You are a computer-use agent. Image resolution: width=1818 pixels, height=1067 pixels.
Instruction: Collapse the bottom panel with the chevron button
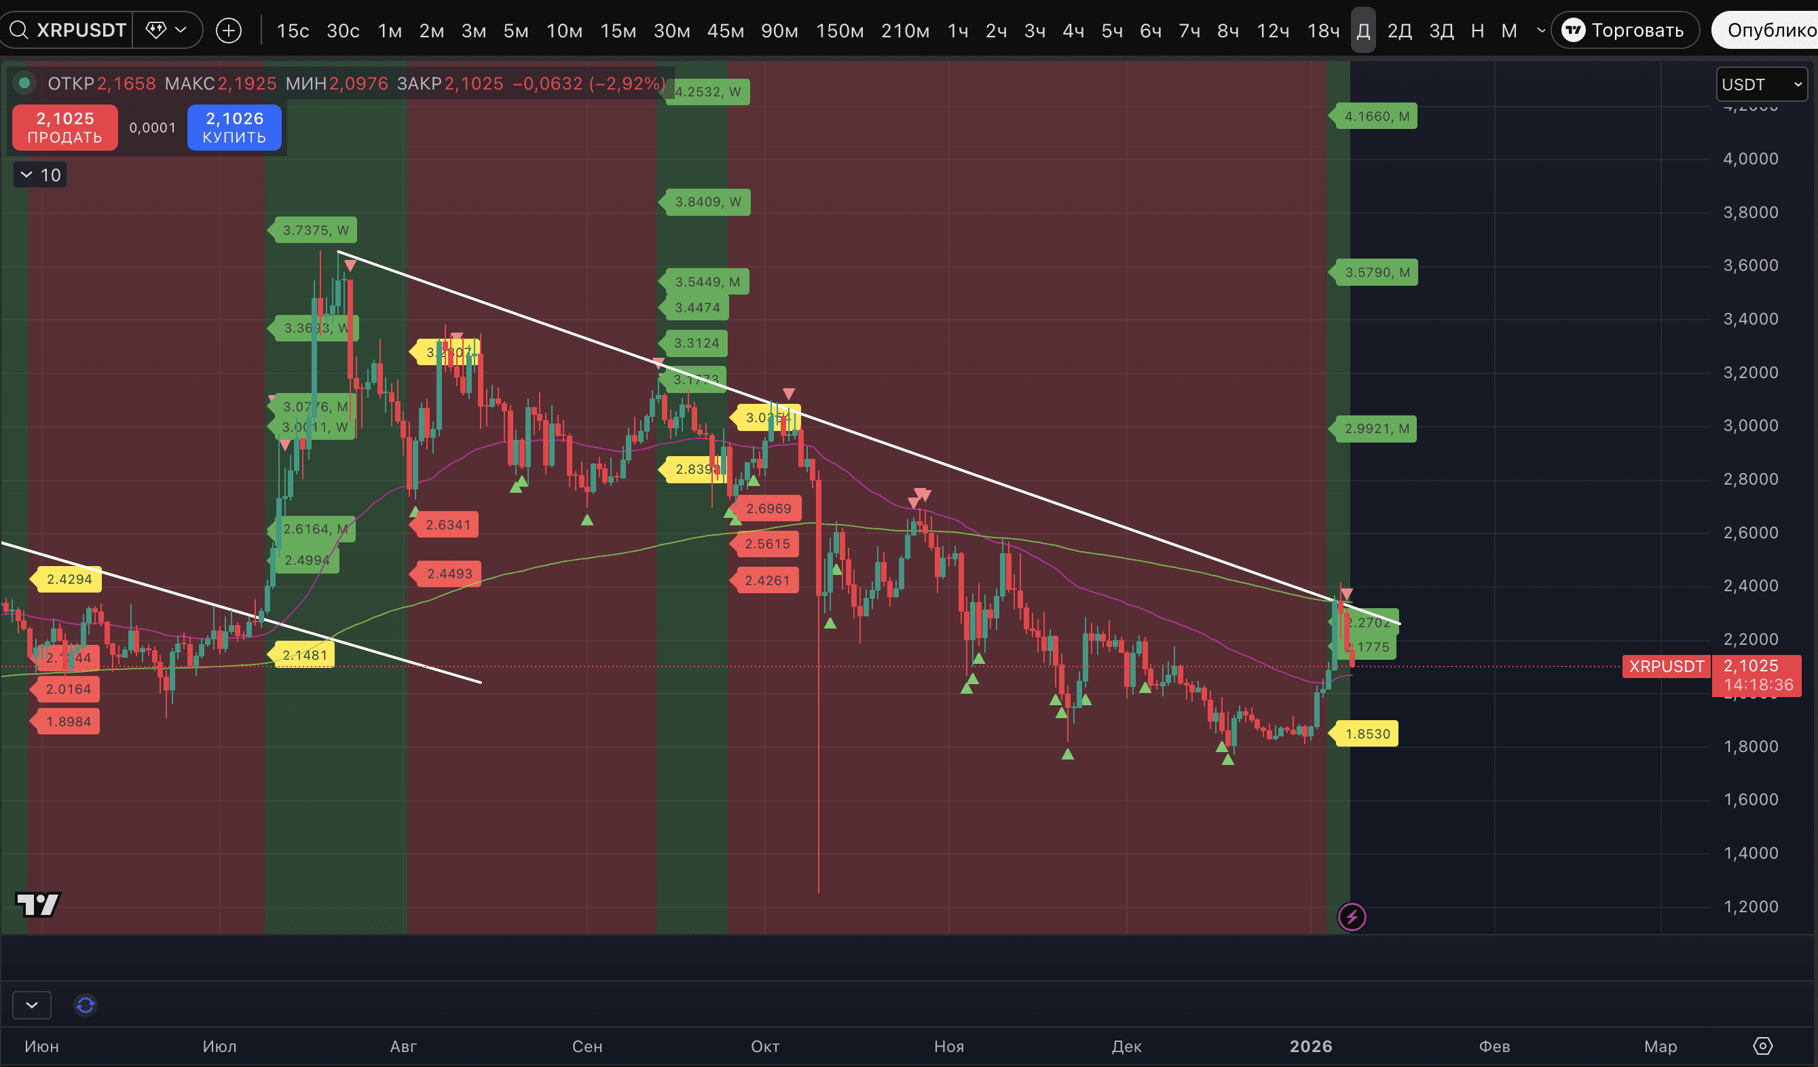[x=32, y=1005]
